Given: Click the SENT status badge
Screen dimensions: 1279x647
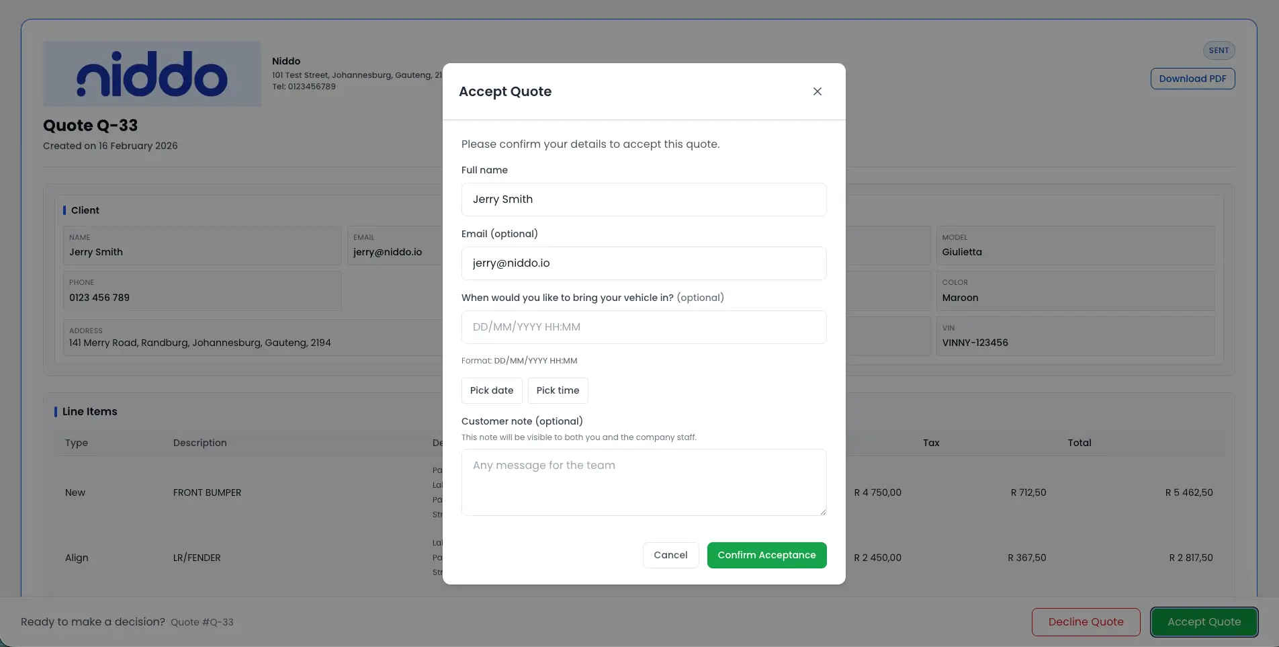Looking at the screenshot, I should [x=1218, y=50].
